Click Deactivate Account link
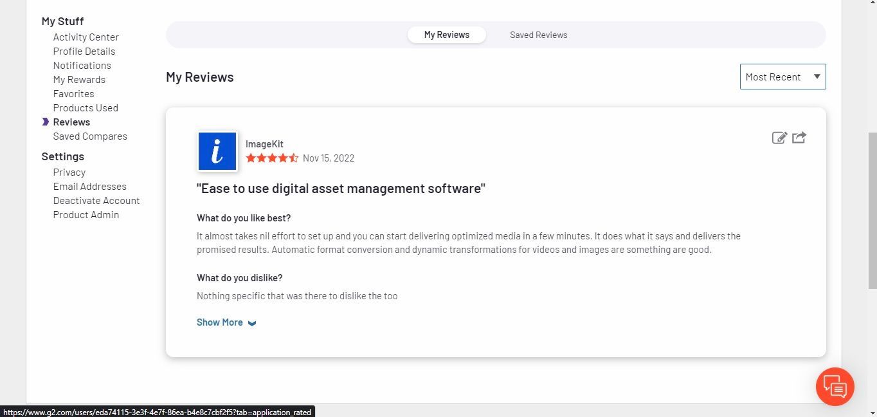This screenshot has height=417, width=877. click(96, 200)
